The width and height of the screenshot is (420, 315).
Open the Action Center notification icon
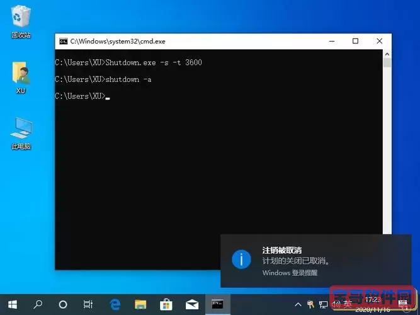pos(403,304)
